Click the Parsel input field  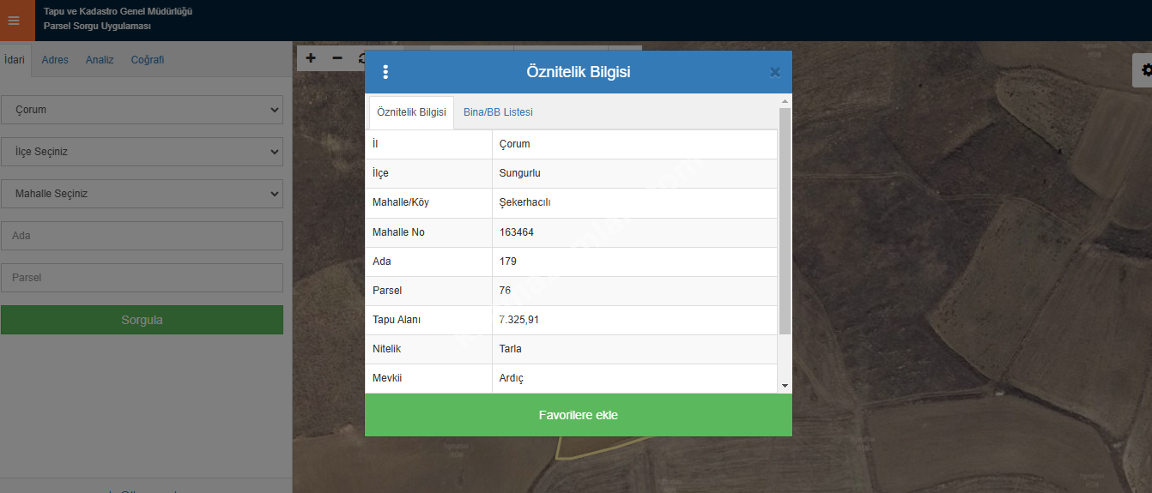coord(142,278)
